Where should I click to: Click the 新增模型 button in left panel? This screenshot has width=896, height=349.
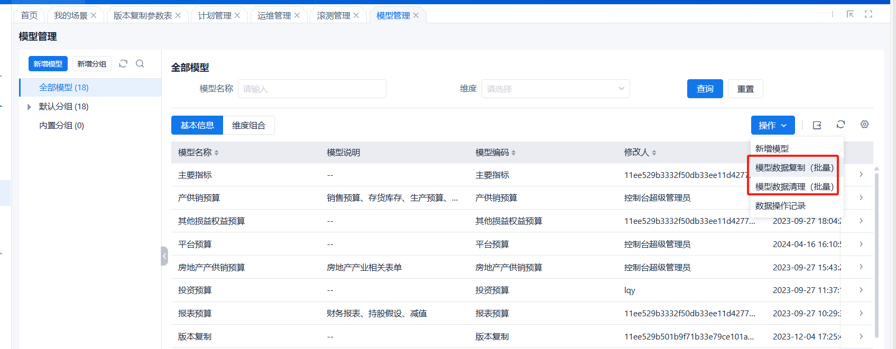tap(48, 64)
